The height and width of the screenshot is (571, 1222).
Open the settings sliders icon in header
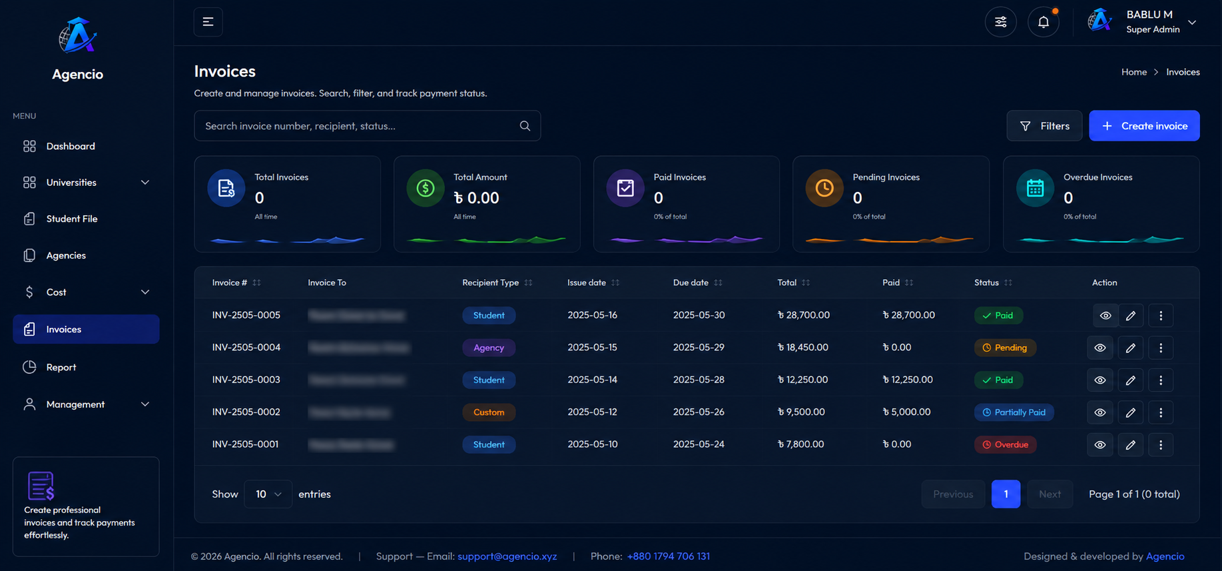(1000, 22)
